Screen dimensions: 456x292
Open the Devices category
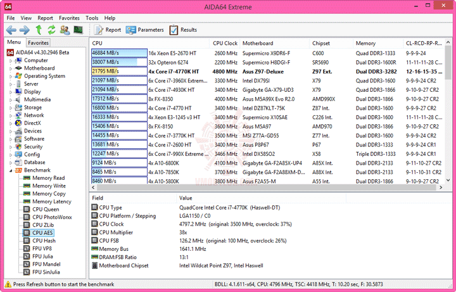(33, 131)
